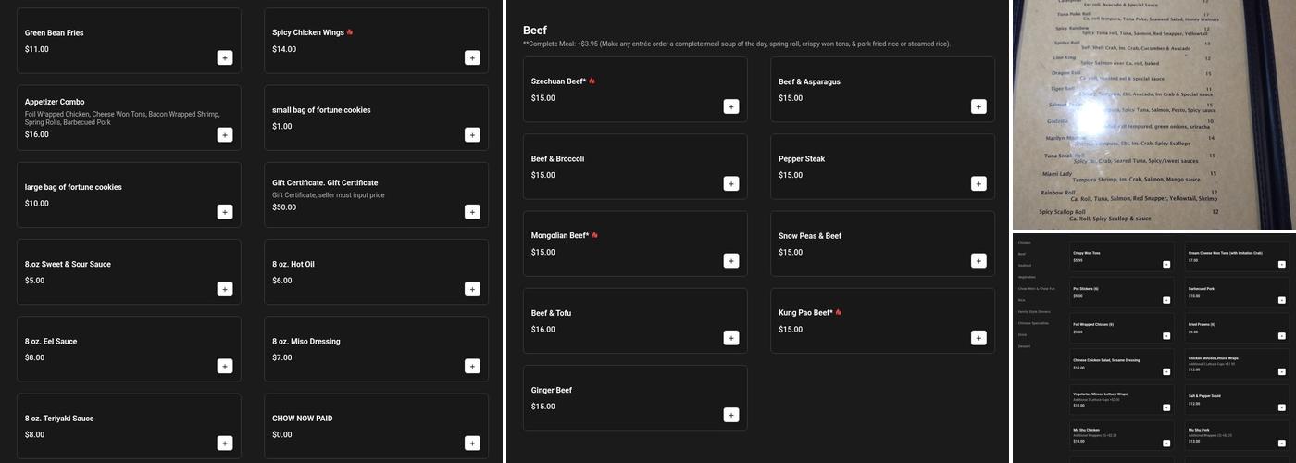
Task: Add Mongolian Beef to order
Action: 731,261
